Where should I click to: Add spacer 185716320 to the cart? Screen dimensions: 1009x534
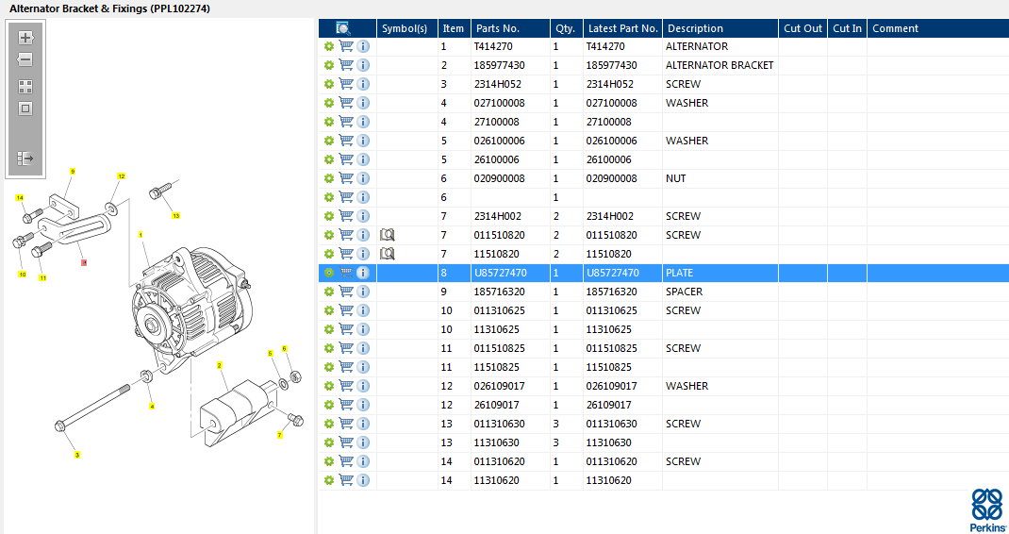[x=346, y=292]
